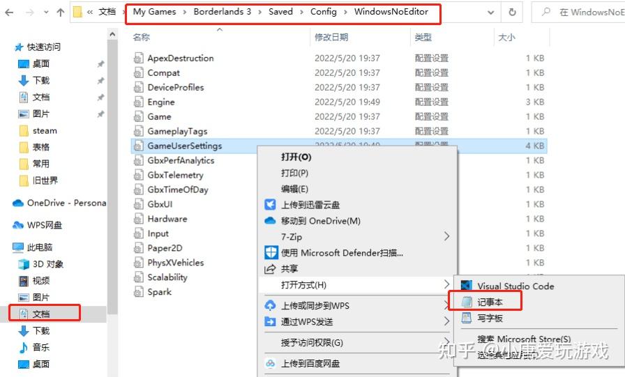Screen dimensions: 625x377
Task: Select the PhysXVehicles file
Action: (175, 263)
